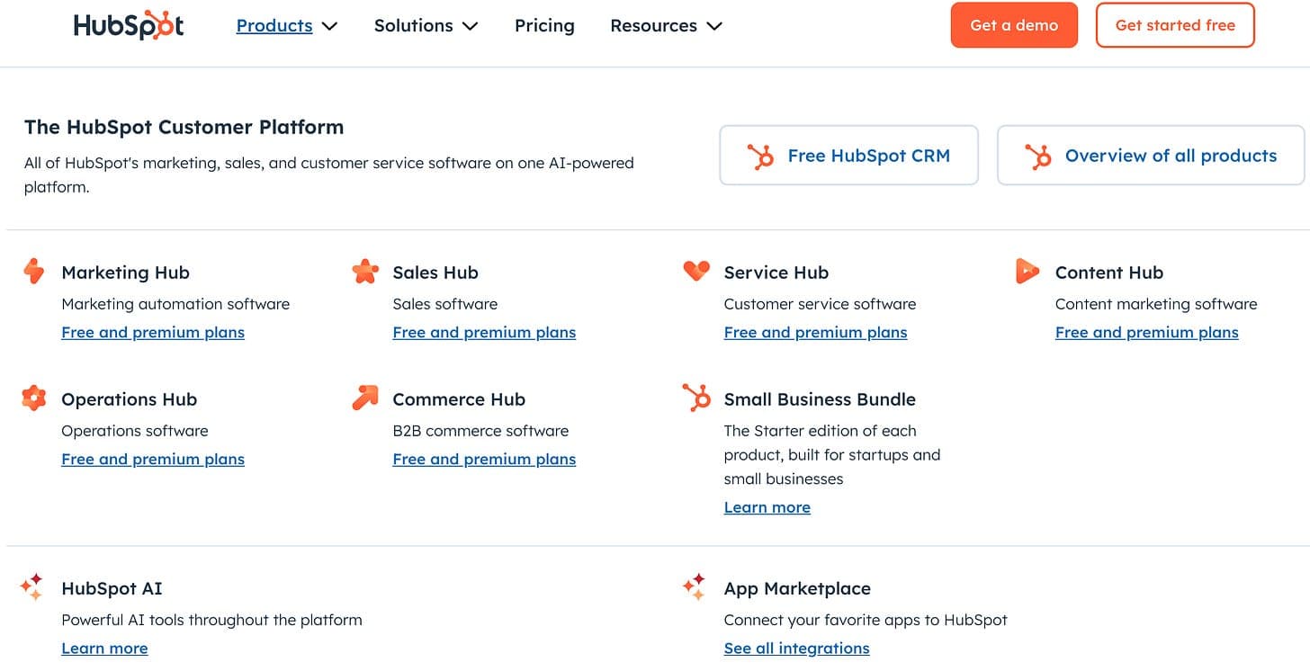The image size is (1310, 671).
Task: Expand the Products dropdown chevron
Action: click(330, 26)
